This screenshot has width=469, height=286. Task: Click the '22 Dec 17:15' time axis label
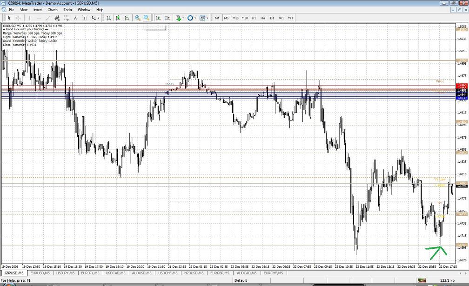coord(448,266)
